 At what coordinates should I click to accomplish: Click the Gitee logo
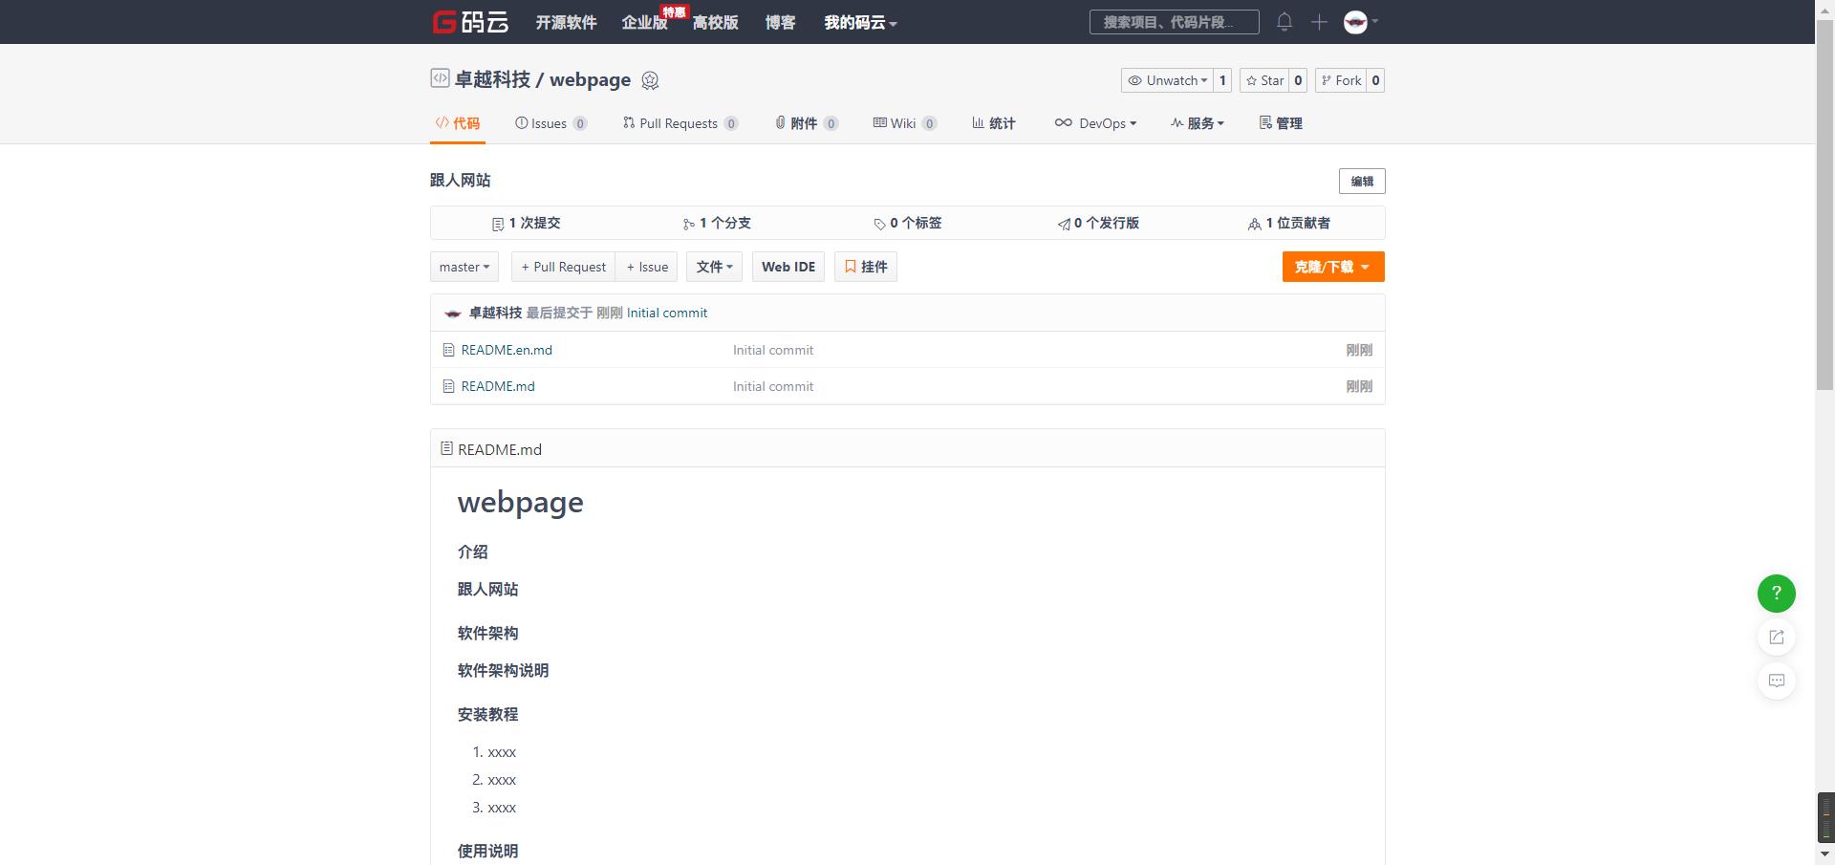[470, 21]
